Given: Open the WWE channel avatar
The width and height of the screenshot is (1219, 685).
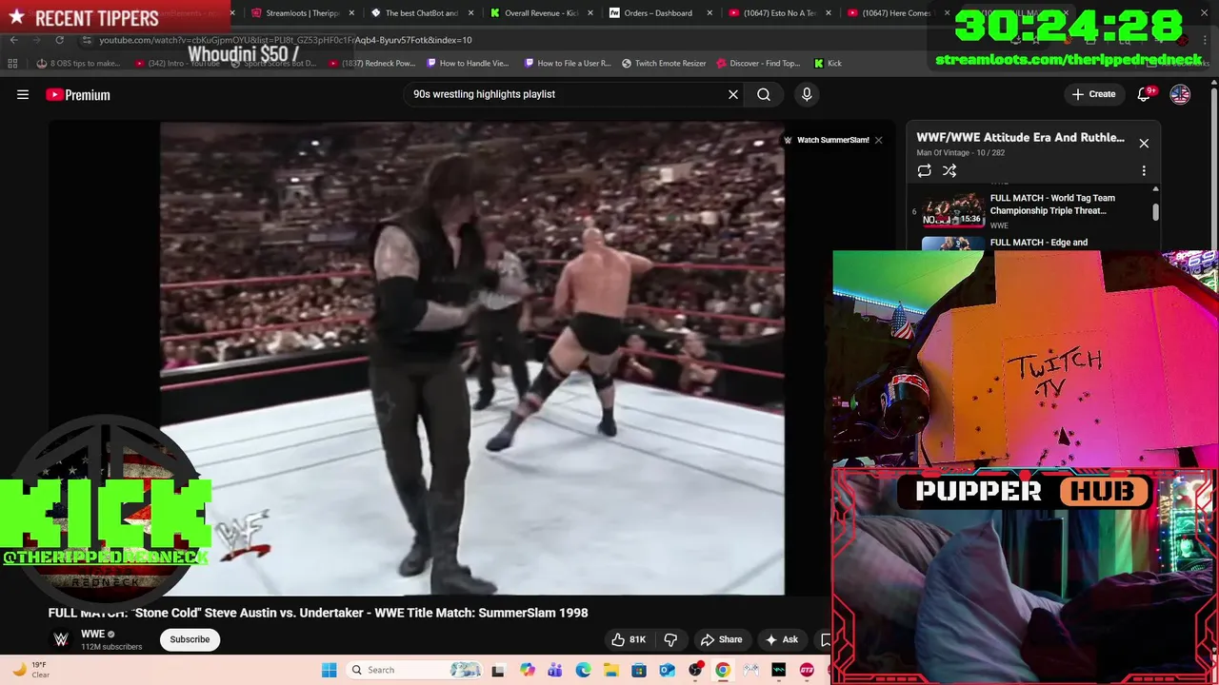Looking at the screenshot, I should 61,639.
